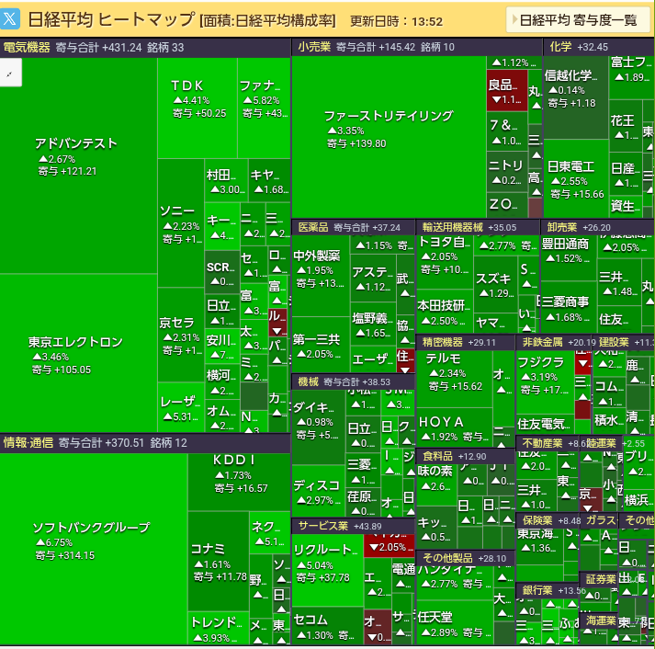
Task: Click the トヨタ自 tile
Action: pyautogui.click(x=445, y=262)
